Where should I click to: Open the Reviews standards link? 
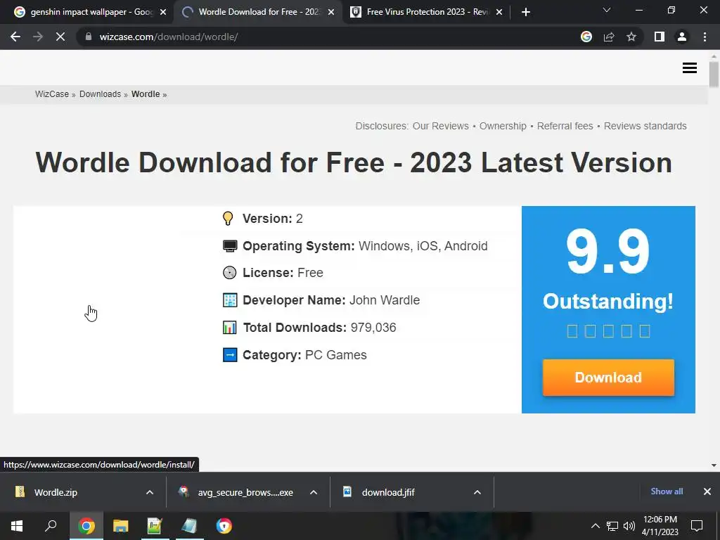[x=645, y=126]
